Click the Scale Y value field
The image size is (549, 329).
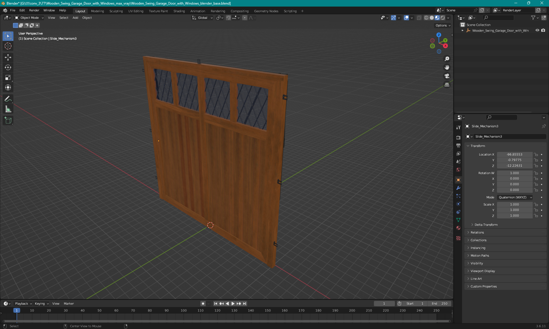pos(514,210)
